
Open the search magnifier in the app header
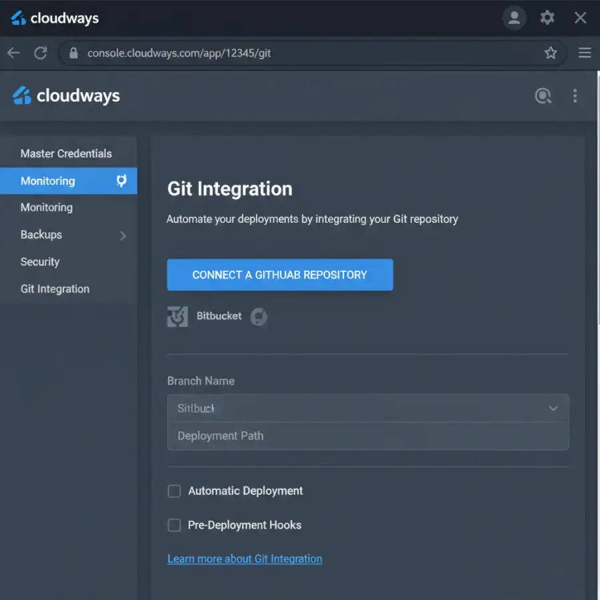coord(543,96)
